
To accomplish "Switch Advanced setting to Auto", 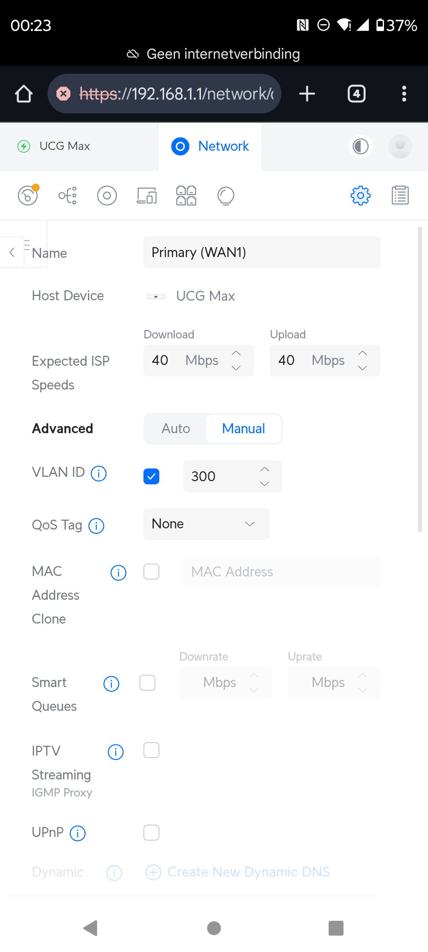I will click(176, 429).
